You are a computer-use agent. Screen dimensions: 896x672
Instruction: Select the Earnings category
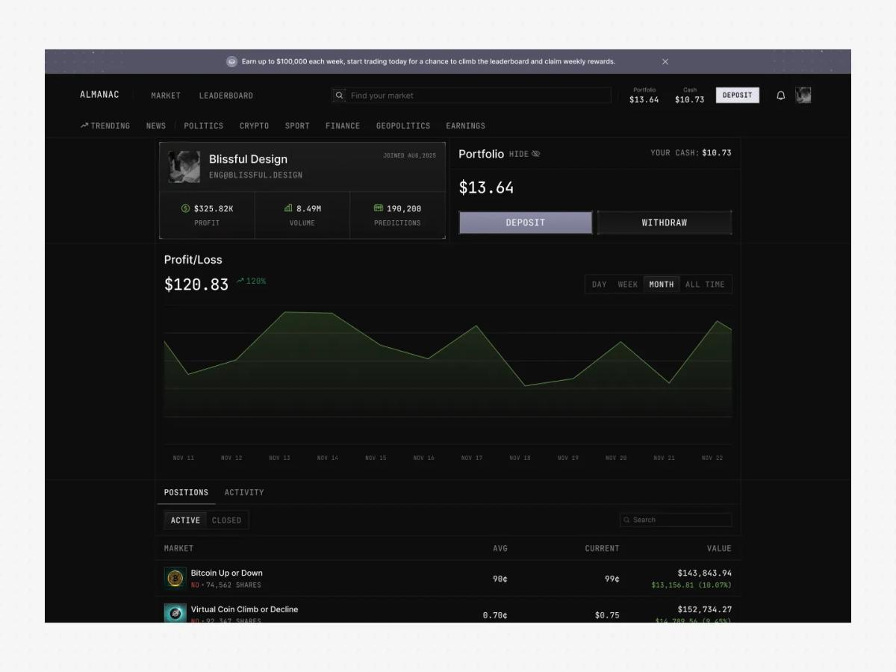pos(466,125)
